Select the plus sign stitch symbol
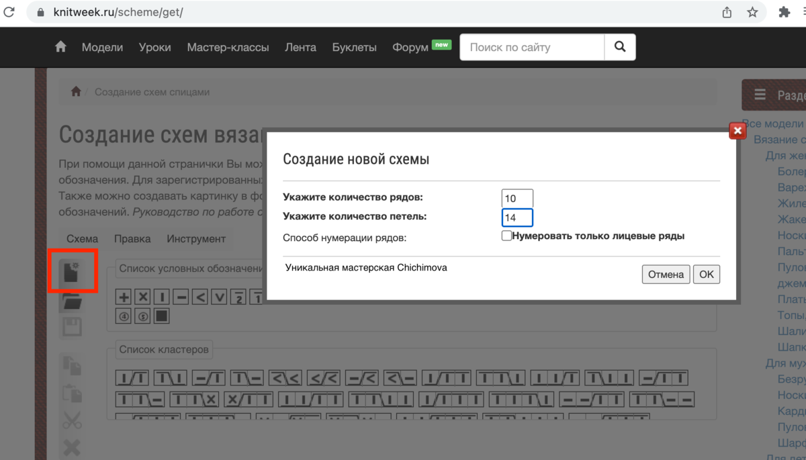The width and height of the screenshot is (806, 460). 124,297
